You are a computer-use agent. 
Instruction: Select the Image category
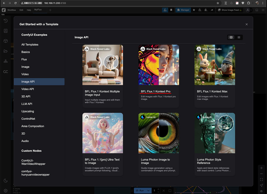[x=39, y=67]
